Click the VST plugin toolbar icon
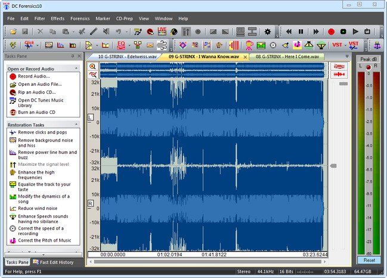 point(338,45)
